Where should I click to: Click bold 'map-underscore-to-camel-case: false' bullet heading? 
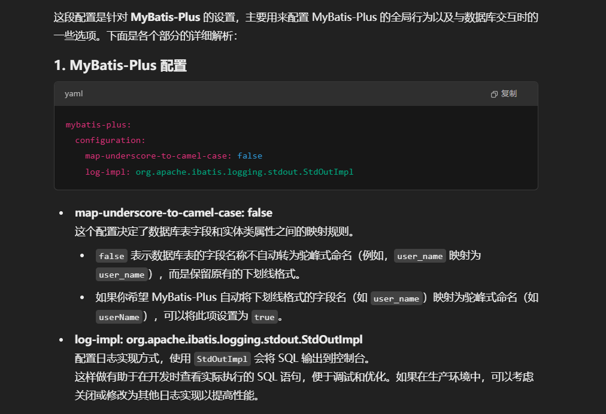174,213
